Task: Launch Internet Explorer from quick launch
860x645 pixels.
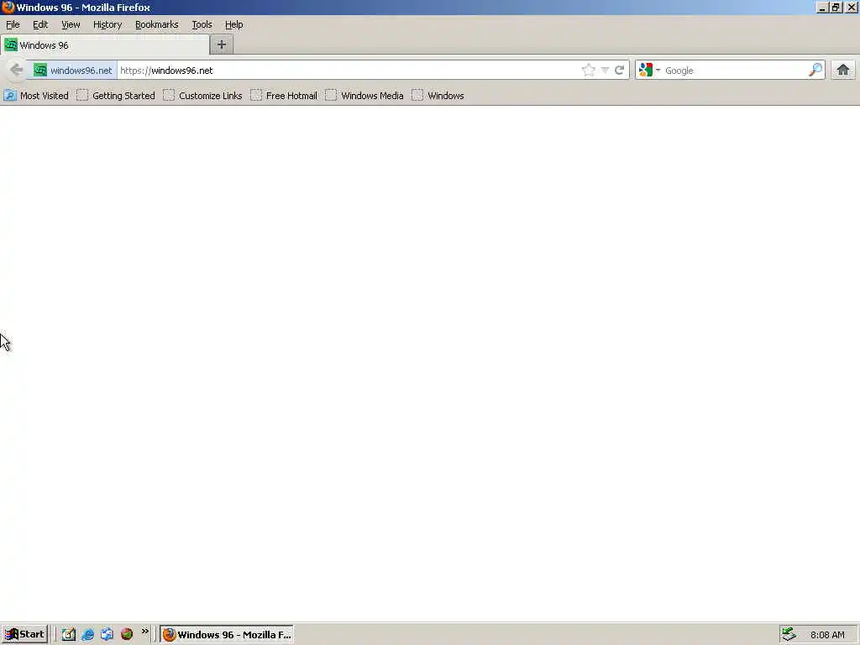Action: pos(87,635)
